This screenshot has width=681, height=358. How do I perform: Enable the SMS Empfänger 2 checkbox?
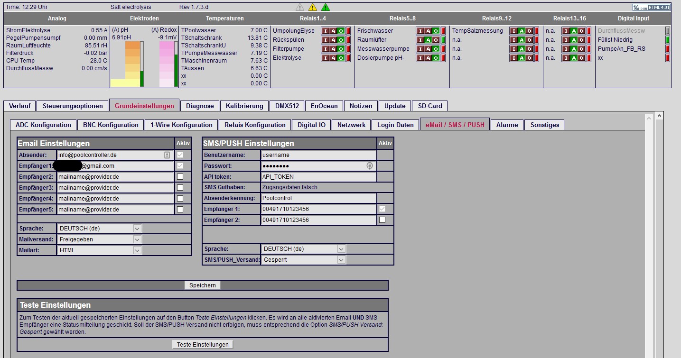point(382,220)
